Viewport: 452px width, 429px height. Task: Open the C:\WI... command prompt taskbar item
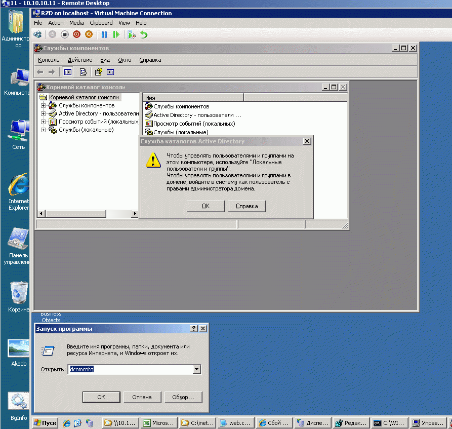click(x=389, y=423)
